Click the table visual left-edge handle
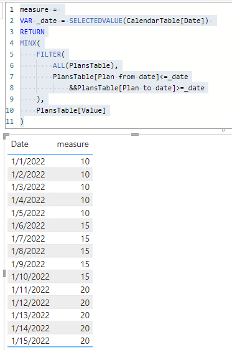The height and width of the screenshot is (350, 232). click(x=4, y=273)
